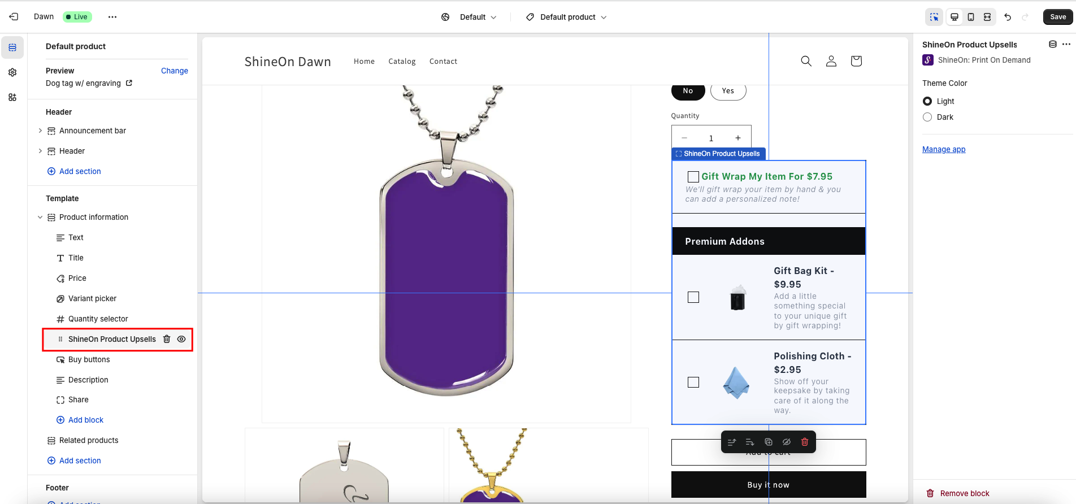Toggle the inspector selection tool
The height and width of the screenshot is (504, 1076).
click(x=934, y=17)
